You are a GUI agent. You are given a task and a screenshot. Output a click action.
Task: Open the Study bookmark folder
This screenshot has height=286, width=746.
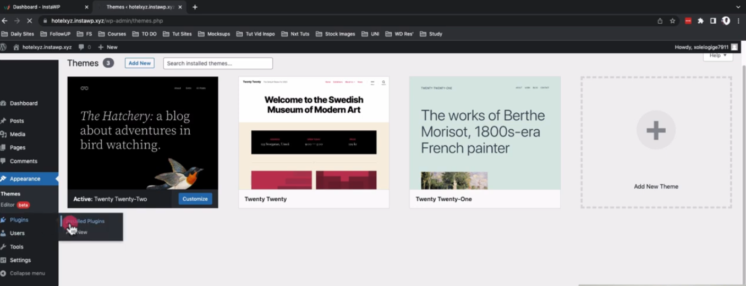(x=431, y=34)
